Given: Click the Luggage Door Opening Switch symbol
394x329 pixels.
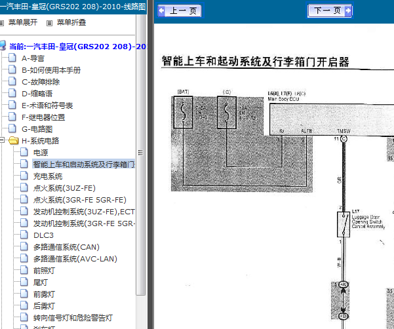Looking at the screenshot, I should pyautogui.click(x=344, y=224).
